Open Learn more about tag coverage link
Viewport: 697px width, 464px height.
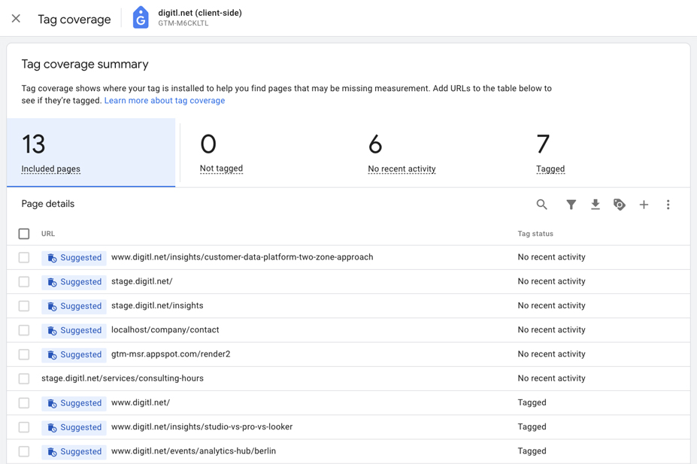click(165, 101)
